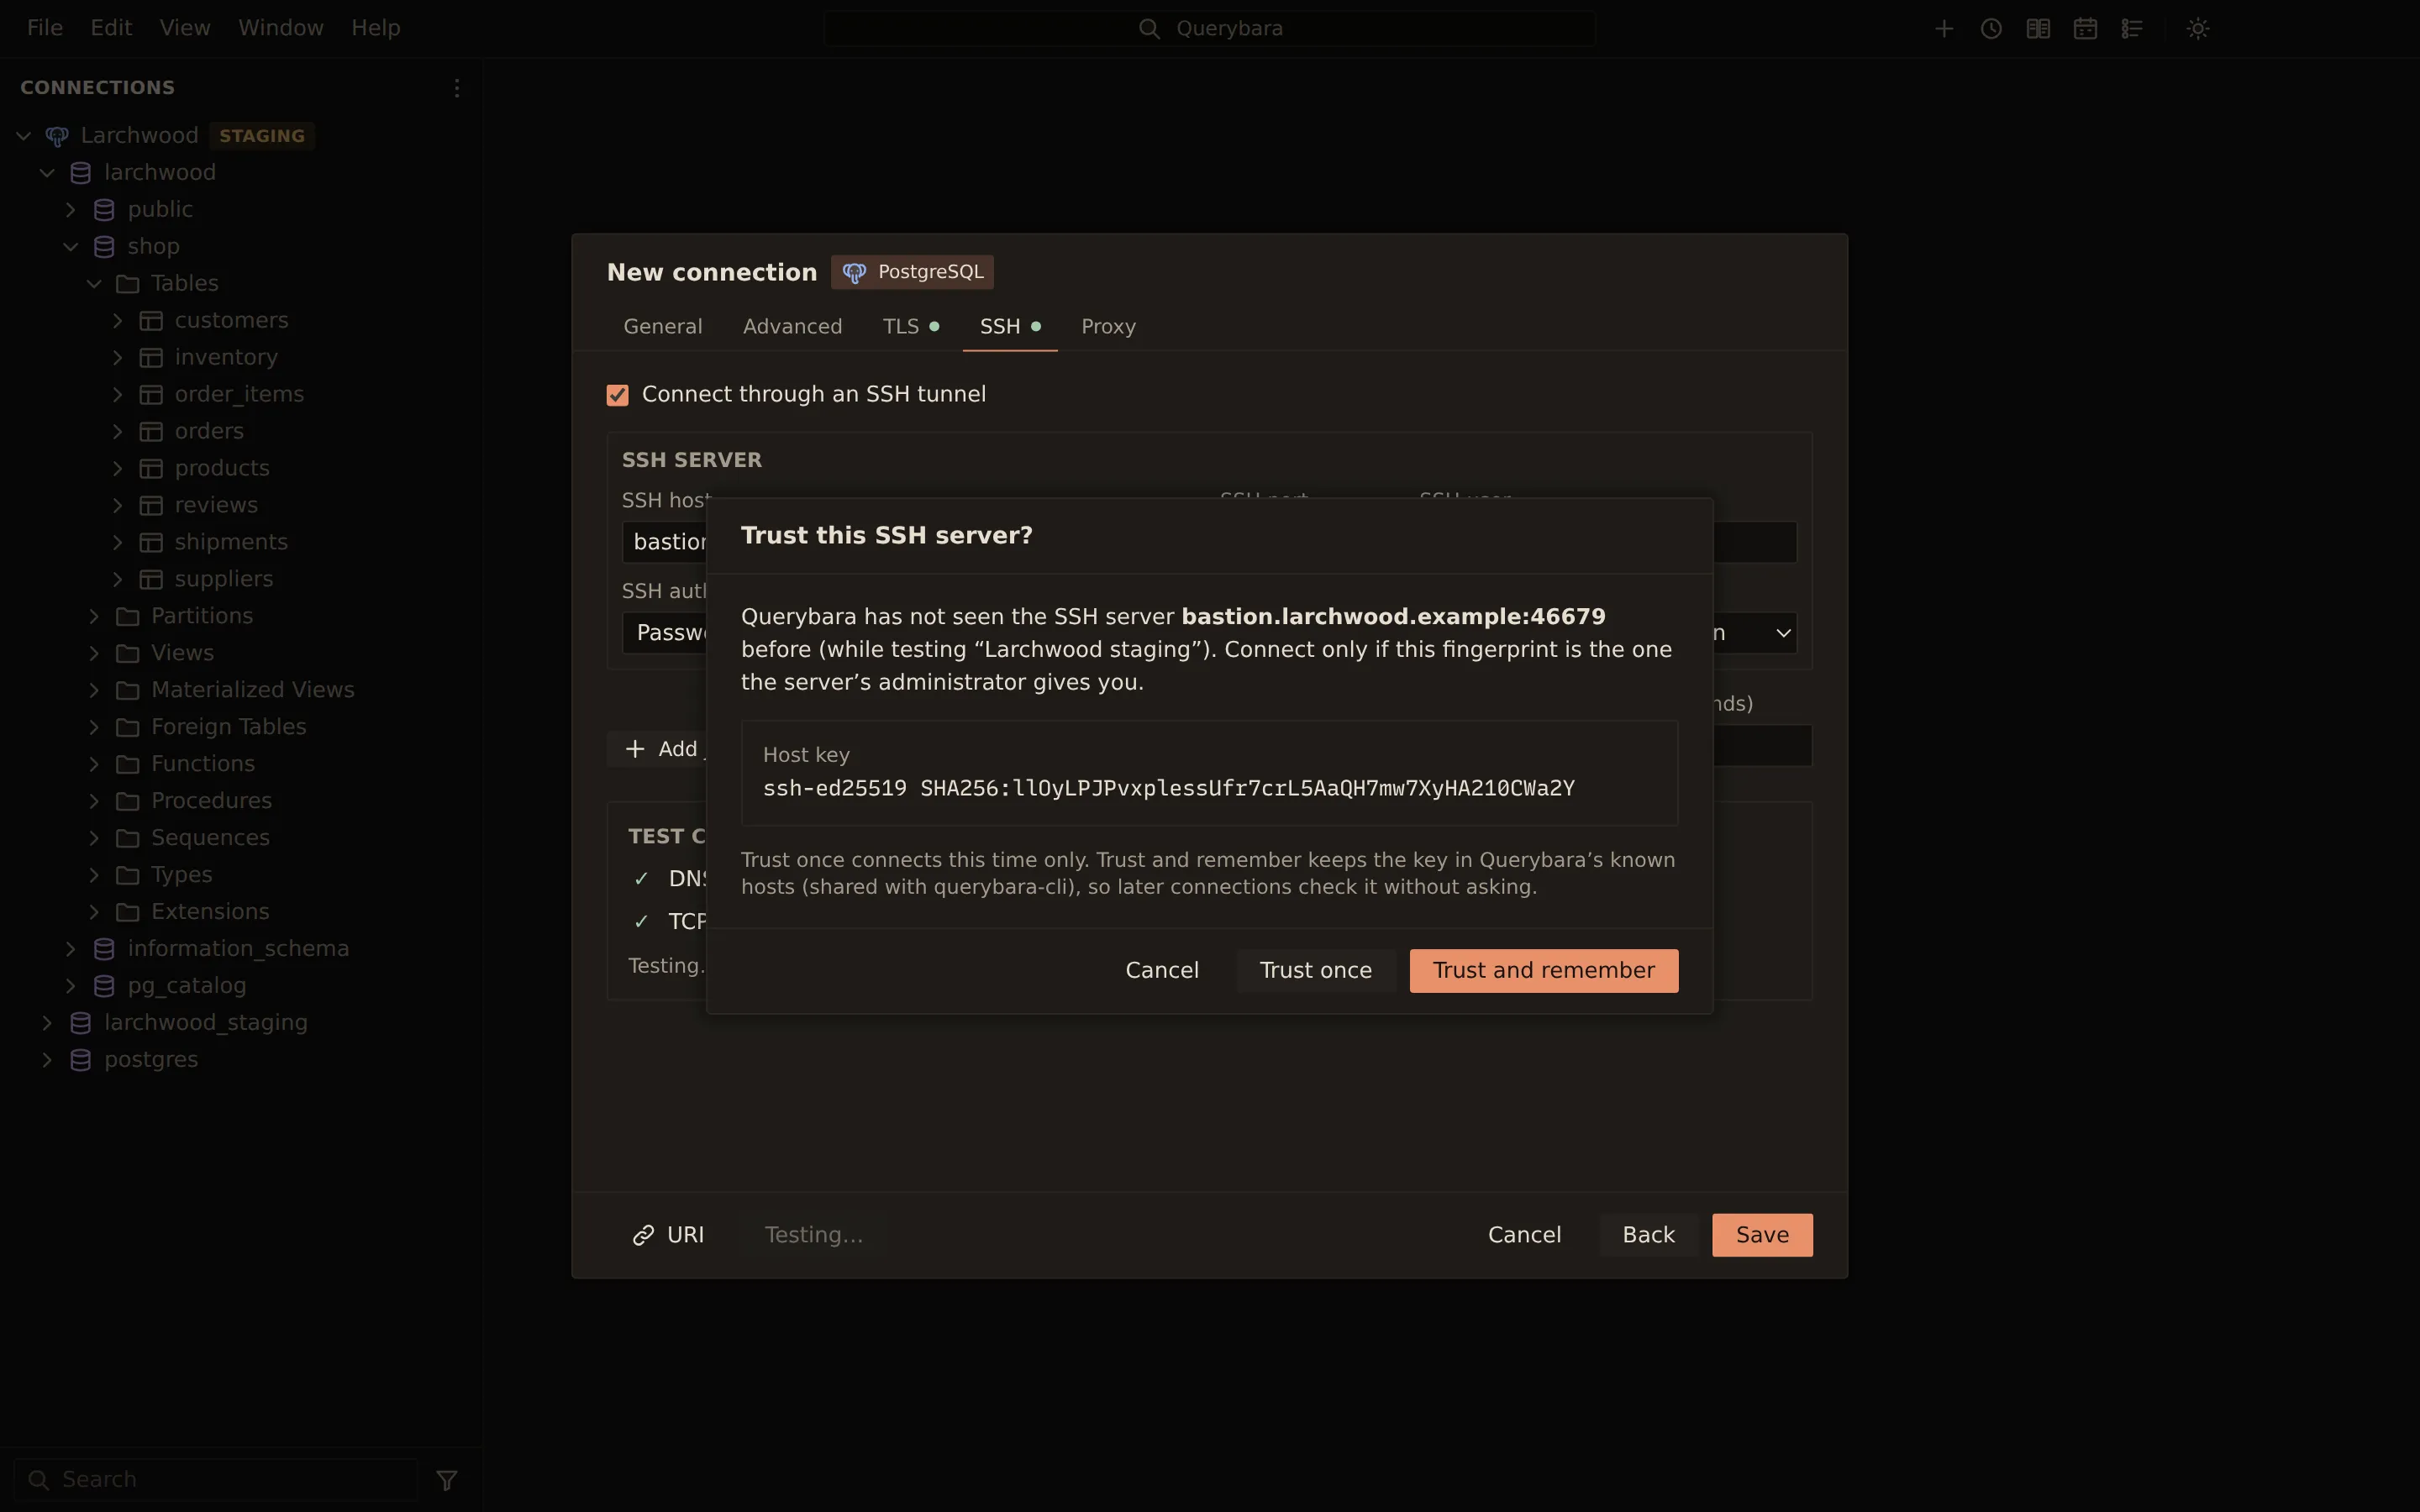Click the postgres database icon

[81, 1060]
